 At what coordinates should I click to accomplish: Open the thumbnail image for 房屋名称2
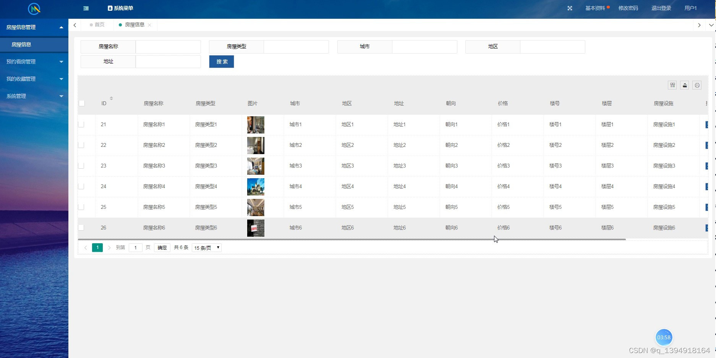pos(256,145)
